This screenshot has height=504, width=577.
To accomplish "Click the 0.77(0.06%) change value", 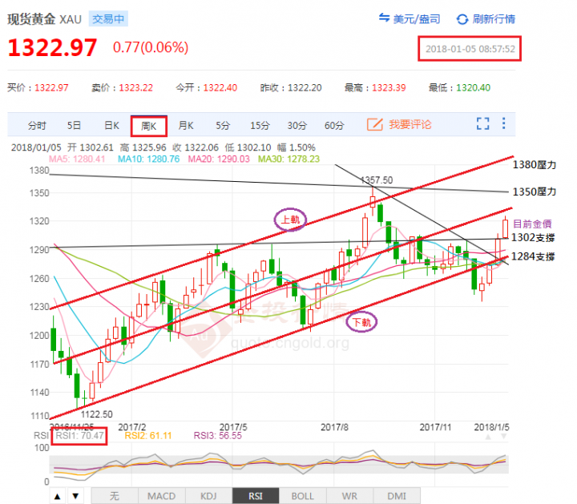I will (151, 47).
